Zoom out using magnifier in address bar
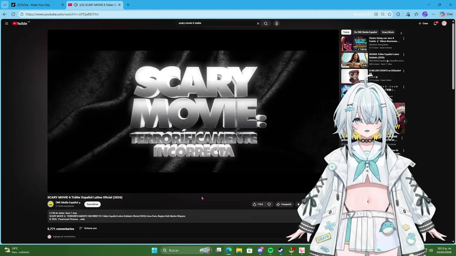The height and width of the screenshot is (256, 456). [x=383, y=14]
